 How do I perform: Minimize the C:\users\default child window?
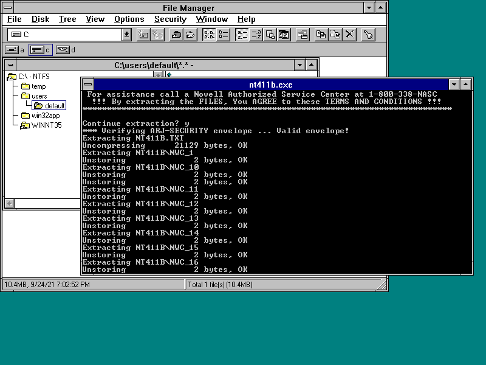299,65
